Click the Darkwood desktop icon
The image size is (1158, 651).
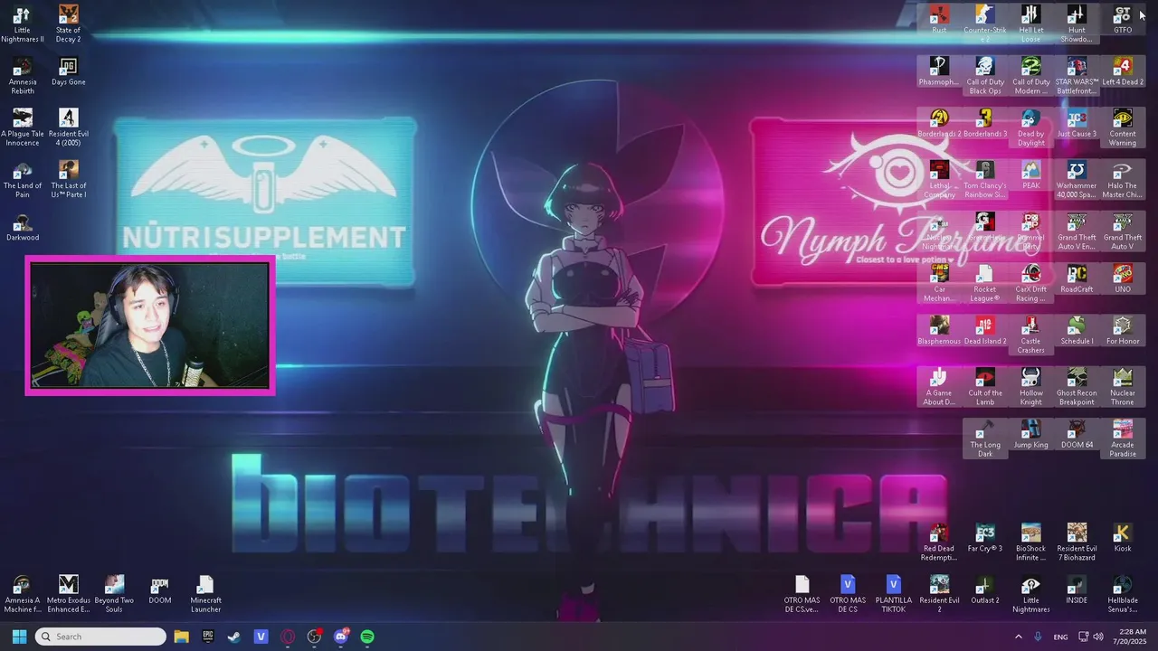22,227
